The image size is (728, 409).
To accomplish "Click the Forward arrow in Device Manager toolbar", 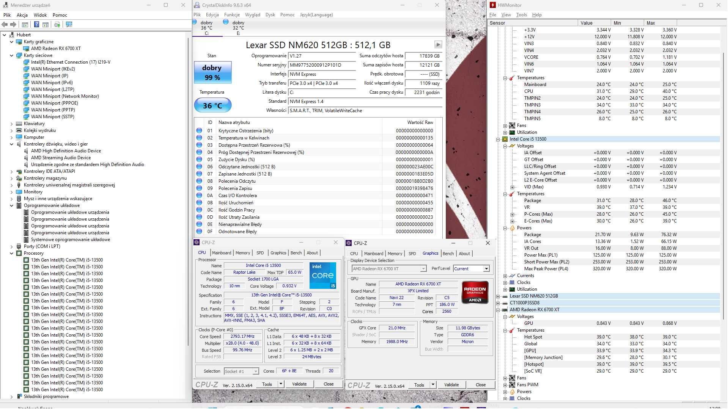I will 13,24.
